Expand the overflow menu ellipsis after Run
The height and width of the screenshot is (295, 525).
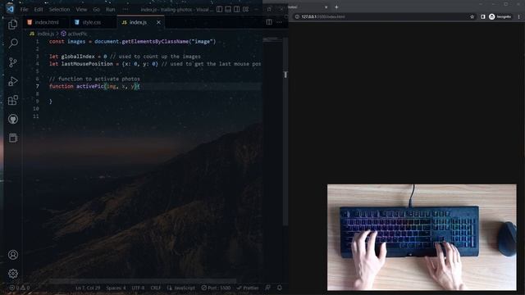tap(125, 9)
